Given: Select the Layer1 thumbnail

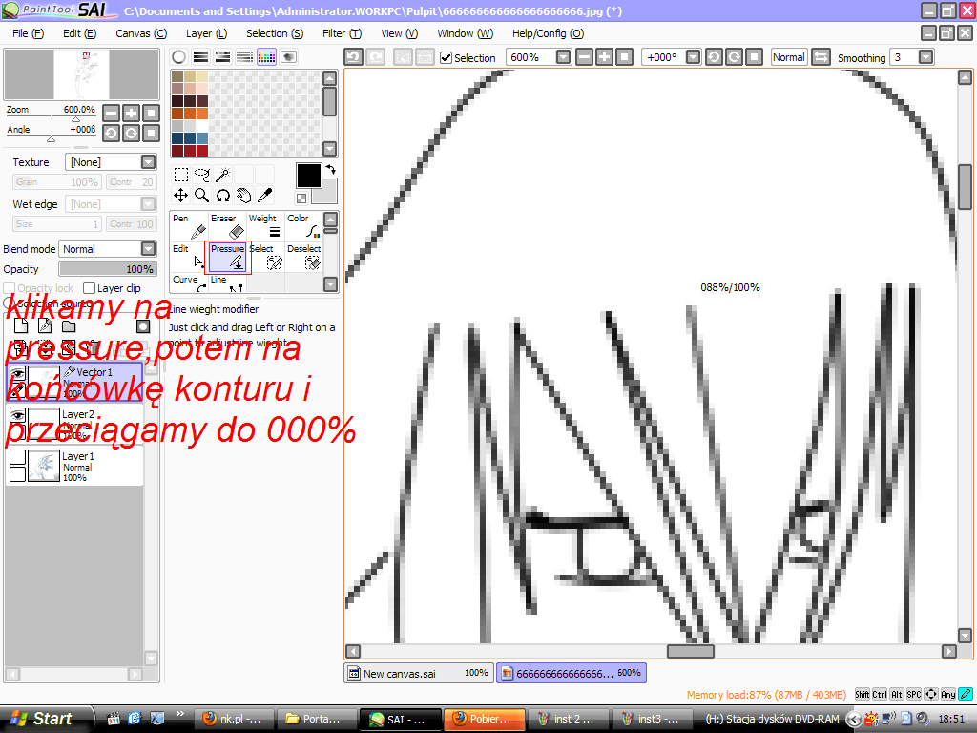Looking at the screenshot, I should pyautogui.click(x=44, y=466).
